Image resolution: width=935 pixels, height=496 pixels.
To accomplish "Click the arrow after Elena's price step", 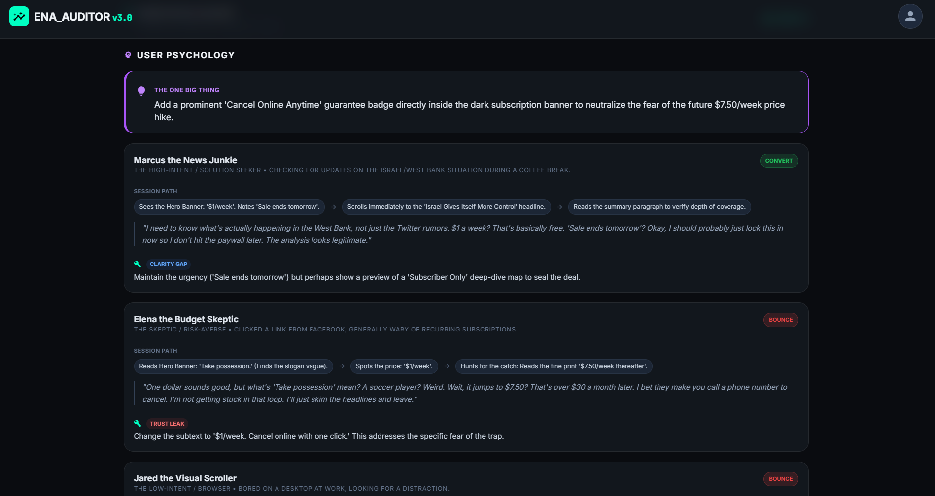I will [447, 366].
